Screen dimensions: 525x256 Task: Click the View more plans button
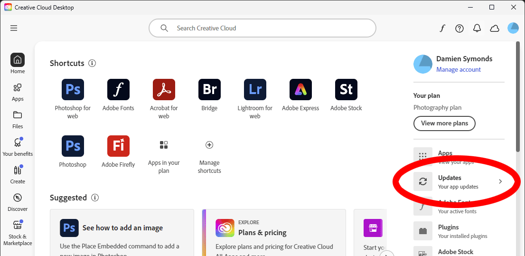444,123
